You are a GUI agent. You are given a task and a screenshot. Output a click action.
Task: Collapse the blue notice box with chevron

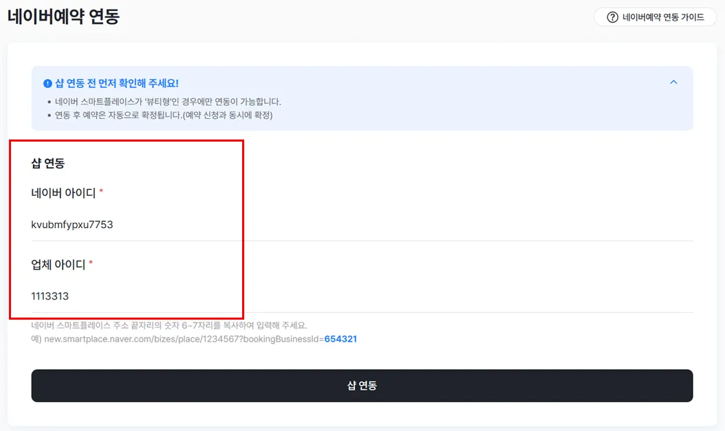click(x=673, y=82)
